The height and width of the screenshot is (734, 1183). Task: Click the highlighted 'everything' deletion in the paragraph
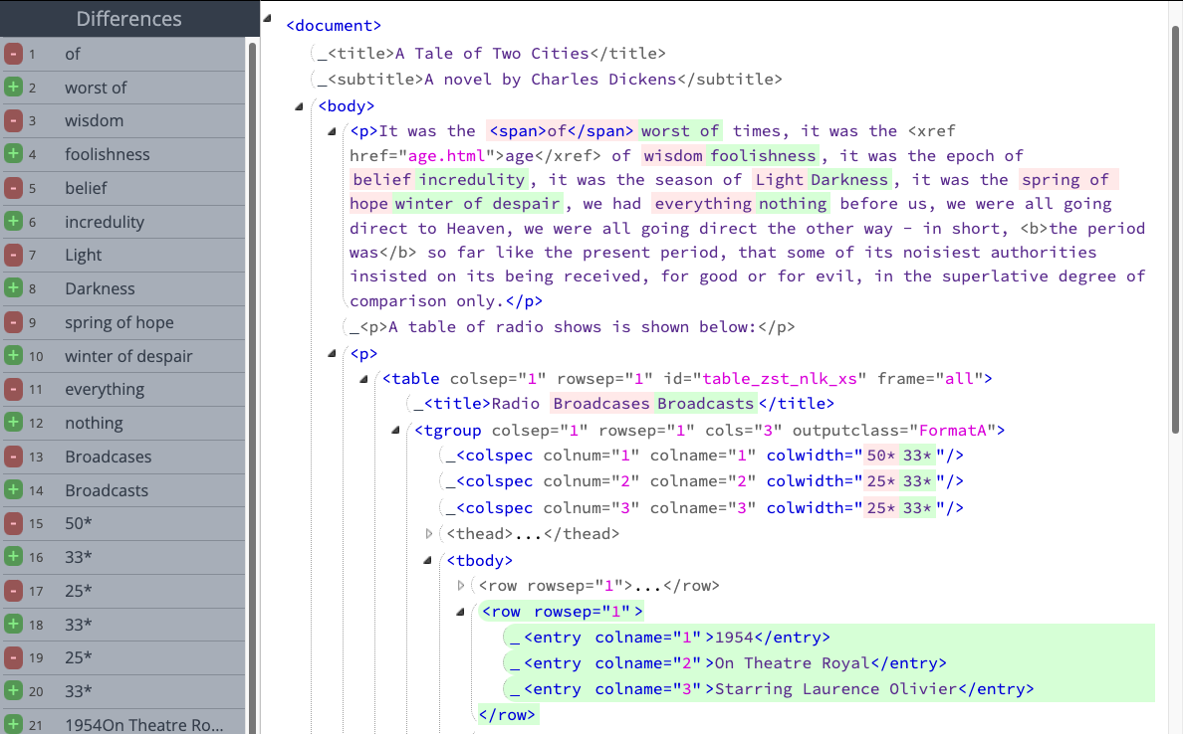click(702, 204)
